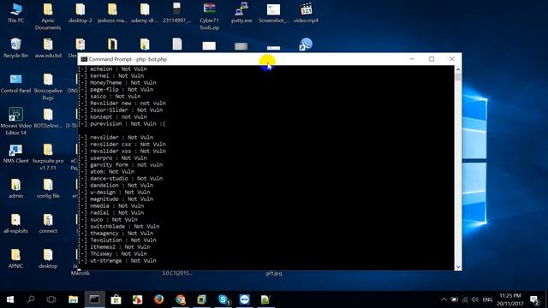Open Skype from taskbar
Viewport: 548px width, 308px height.
223,299
